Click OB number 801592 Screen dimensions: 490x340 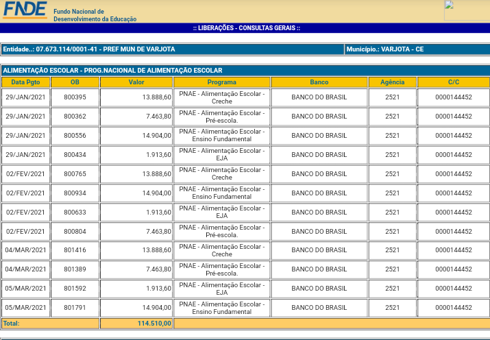pos(75,289)
